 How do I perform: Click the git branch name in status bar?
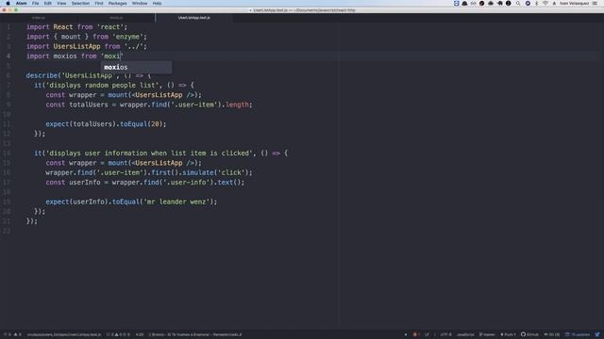[487, 334]
